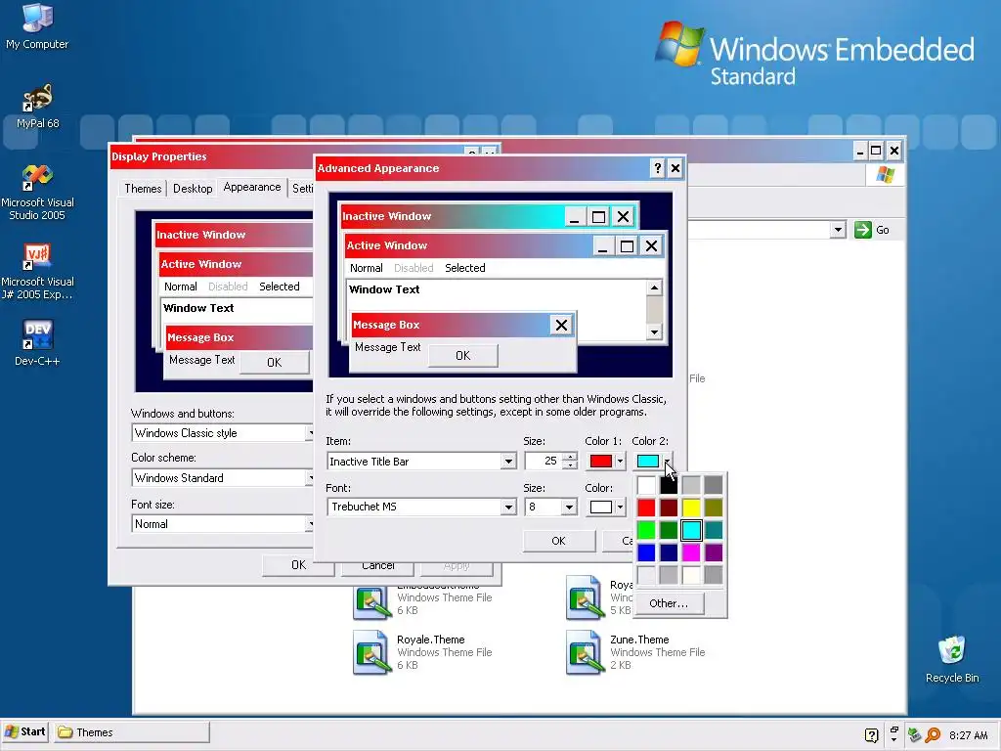The image size is (1001, 751).
Task: Select the Zune.Theme file icon
Action: point(585,652)
